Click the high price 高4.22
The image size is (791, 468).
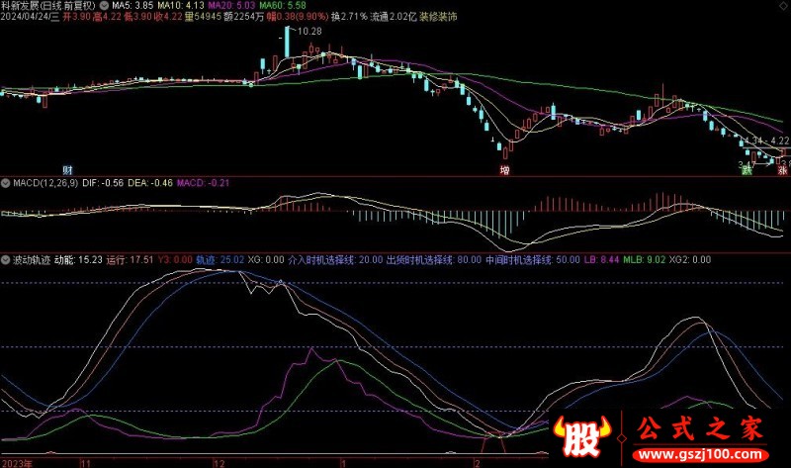[x=107, y=17]
